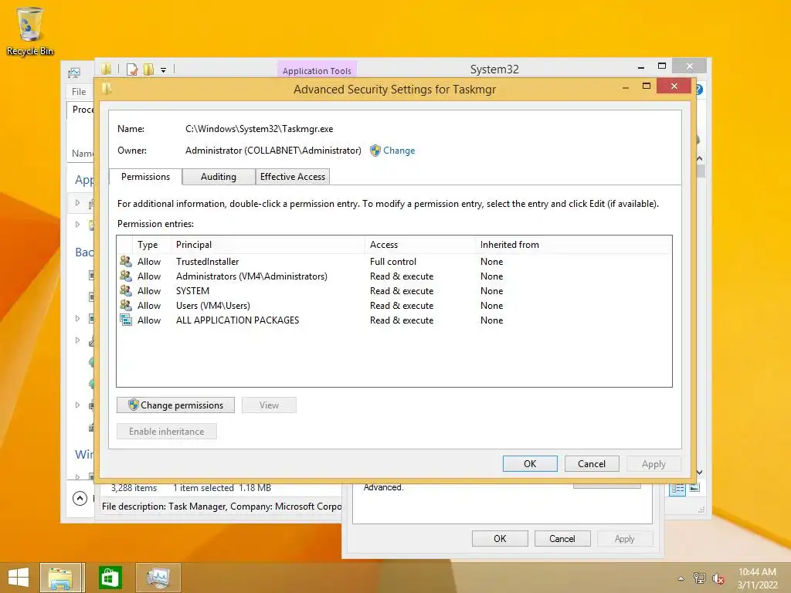Confirm Advanced Security Settings with OK

[x=530, y=463]
